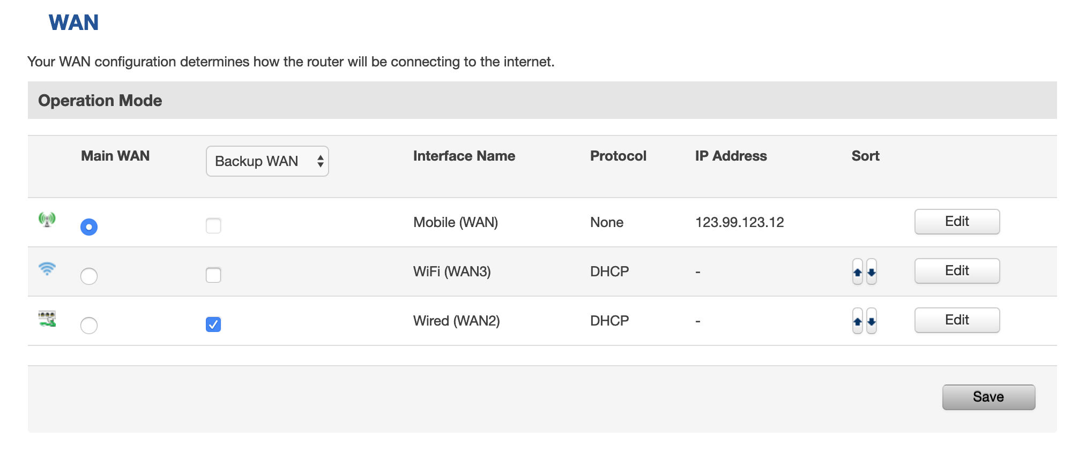
Task: Save the WAN configuration
Action: (988, 397)
